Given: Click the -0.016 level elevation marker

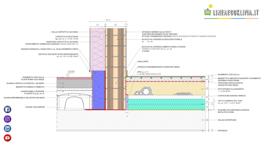Looking at the screenshot, I should (71, 71).
